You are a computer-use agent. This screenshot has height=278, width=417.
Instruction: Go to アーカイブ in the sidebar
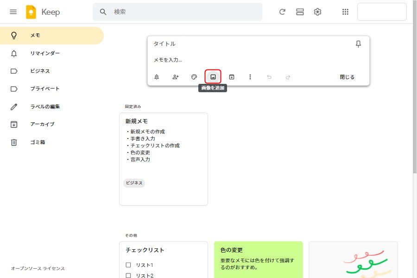(x=42, y=124)
